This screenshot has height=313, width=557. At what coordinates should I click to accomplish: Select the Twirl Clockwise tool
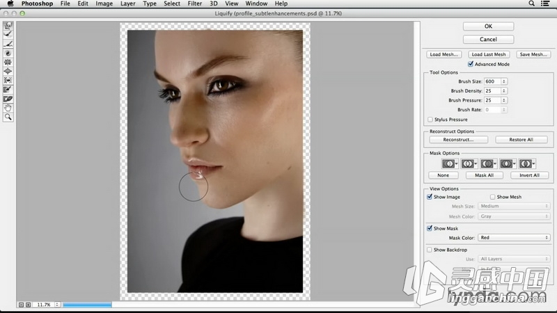coord(8,54)
